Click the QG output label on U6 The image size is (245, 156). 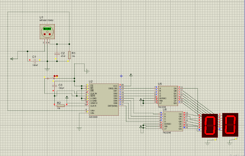[180, 129]
